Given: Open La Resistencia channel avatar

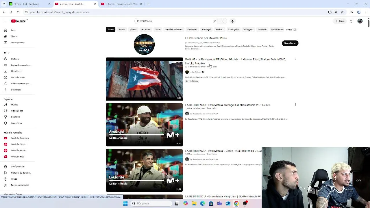Looking at the screenshot, I should [x=144, y=44].
